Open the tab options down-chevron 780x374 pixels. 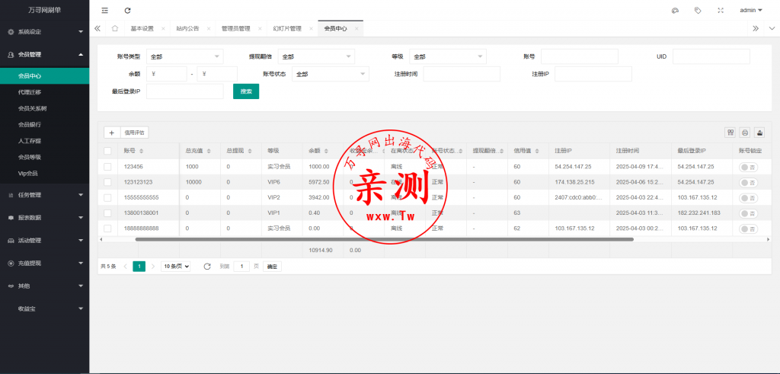click(x=772, y=28)
